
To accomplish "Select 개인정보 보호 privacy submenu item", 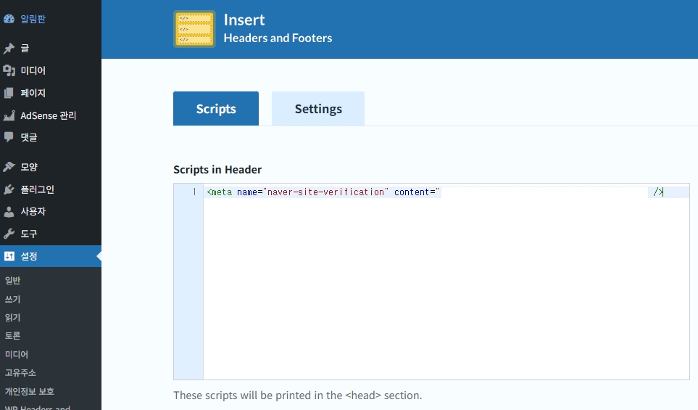I will (29, 391).
